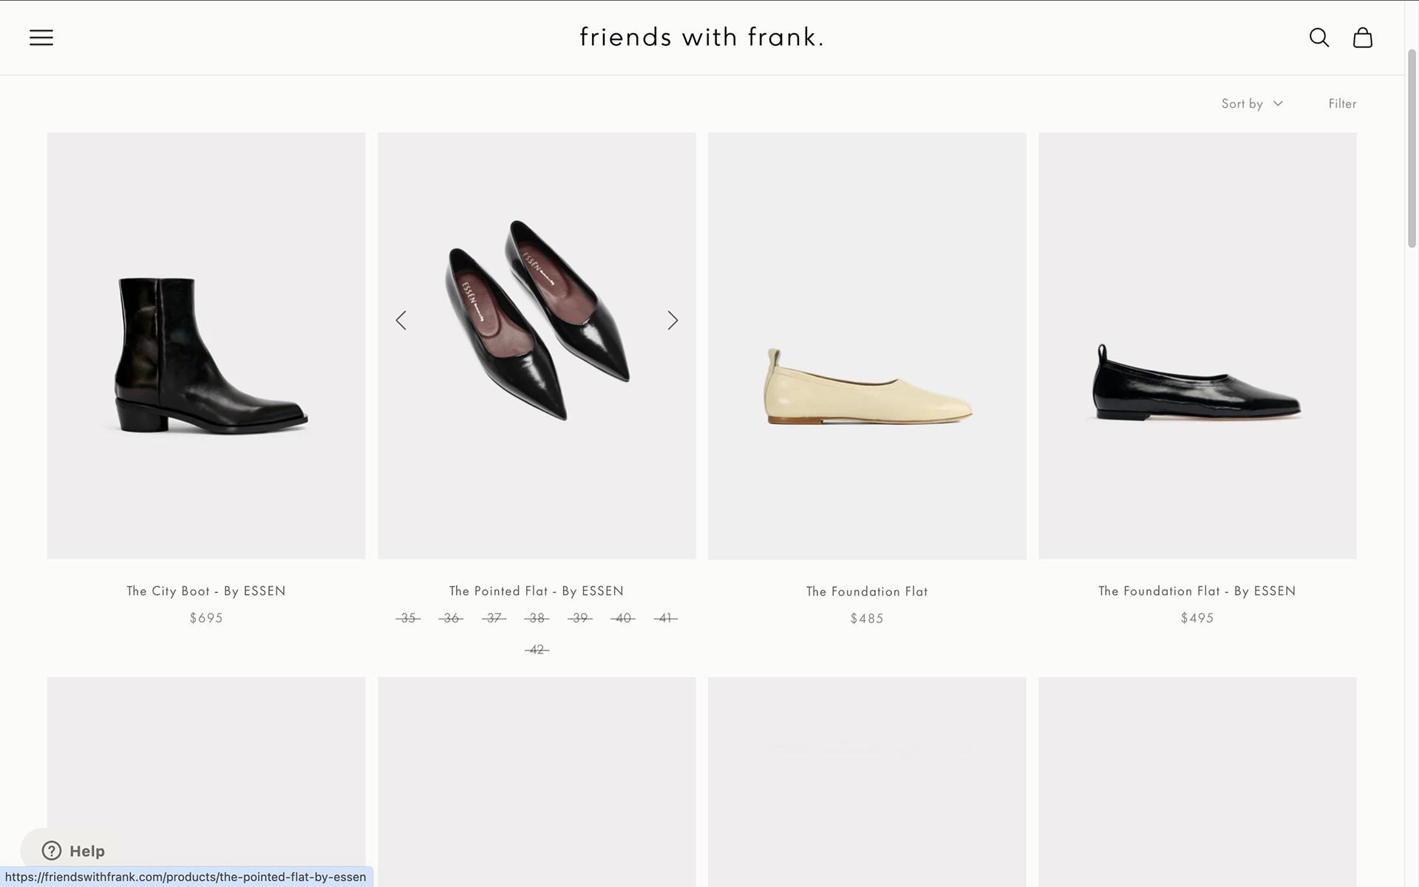The image size is (1419, 887).
Task: Open The Foundation Flat - By ESSEN title
Action: (x=1197, y=591)
